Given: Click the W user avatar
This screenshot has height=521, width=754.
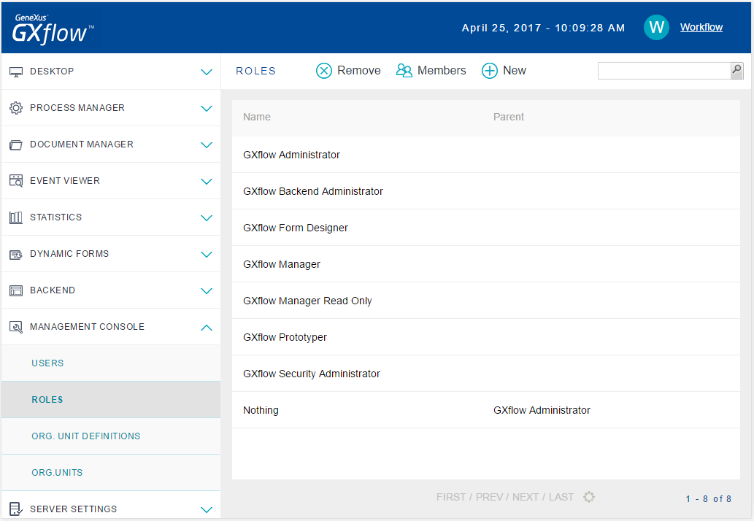Looking at the screenshot, I should click(x=656, y=28).
